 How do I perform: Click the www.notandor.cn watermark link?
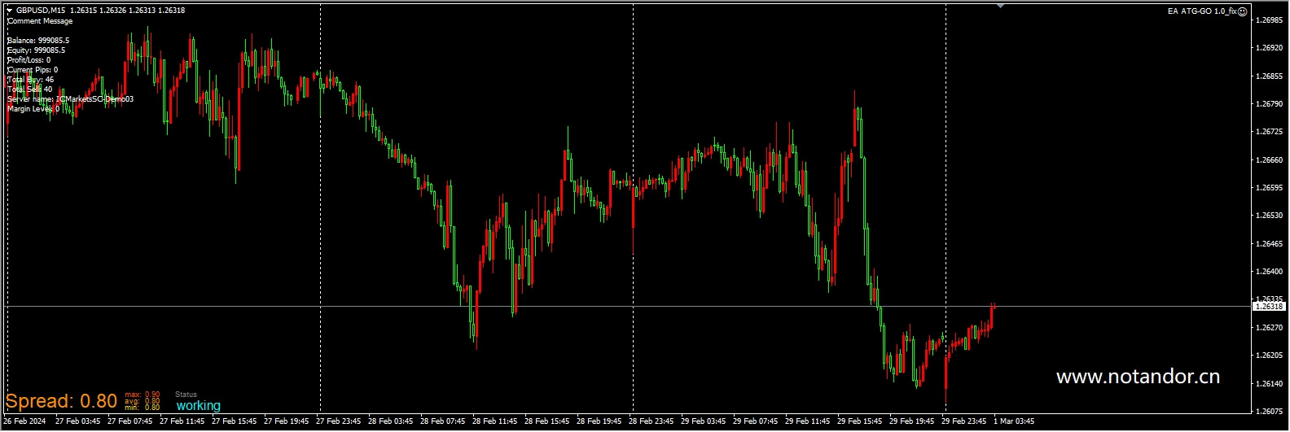coord(1138,377)
